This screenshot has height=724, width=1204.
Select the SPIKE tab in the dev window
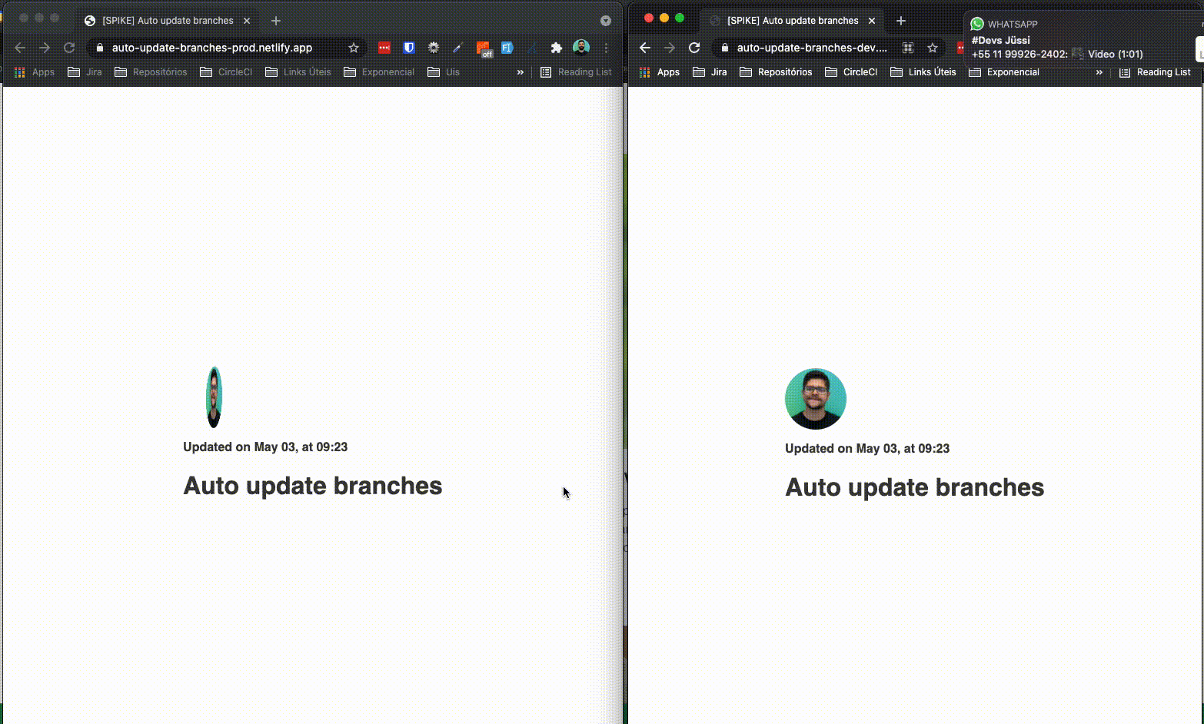[793, 21]
